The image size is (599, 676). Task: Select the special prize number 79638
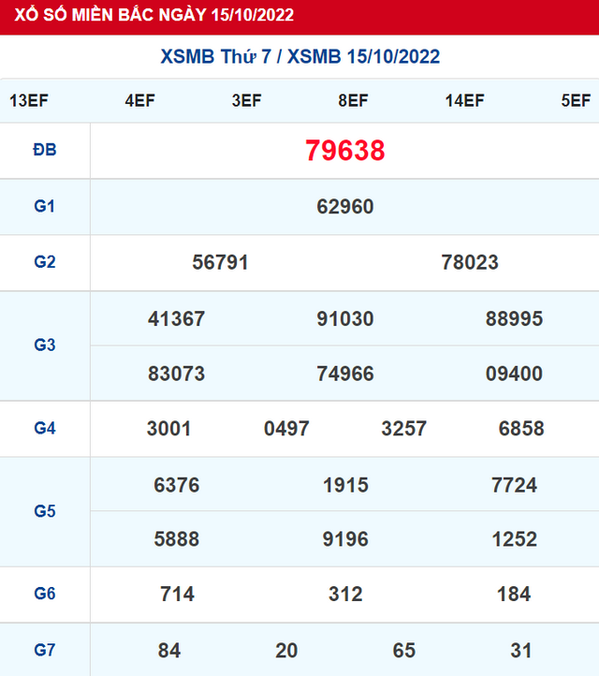click(x=344, y=151)
